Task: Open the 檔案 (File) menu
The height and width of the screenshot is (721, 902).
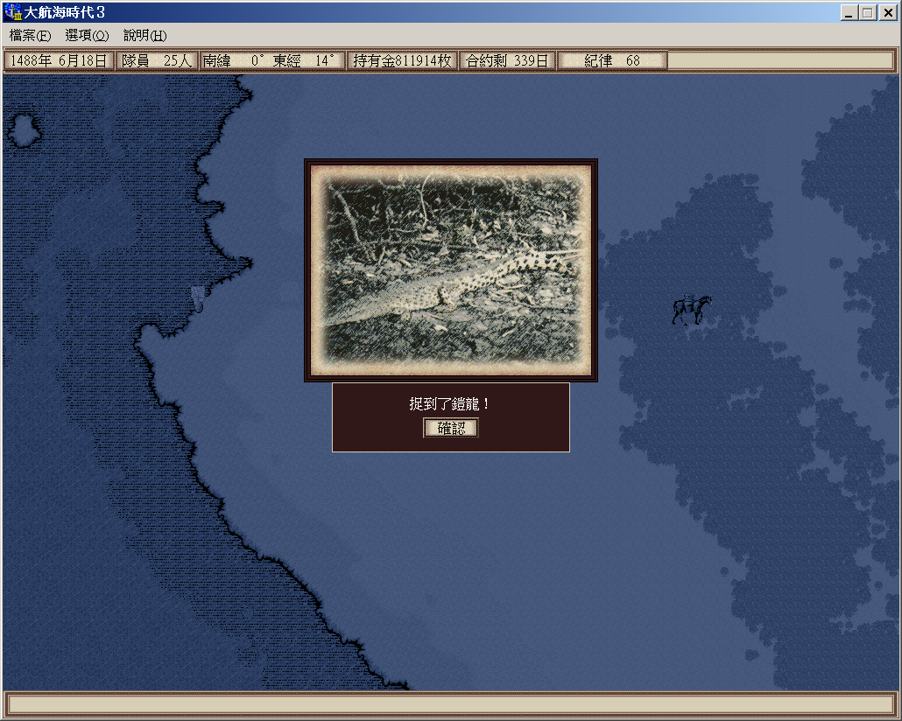Action: [30, 36]
